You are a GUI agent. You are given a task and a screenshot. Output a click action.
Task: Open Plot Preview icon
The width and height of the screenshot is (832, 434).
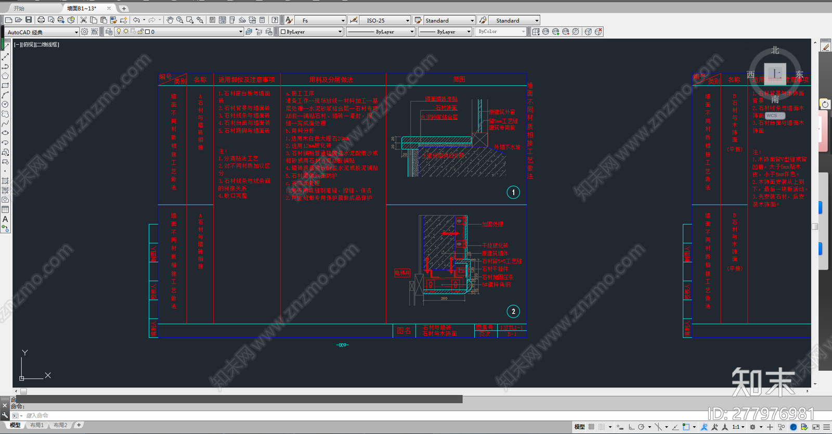pyautogui.click(x=51, y=20)
